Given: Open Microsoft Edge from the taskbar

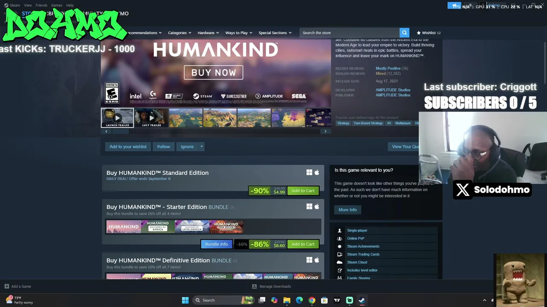Looking at the screenshot, I should [299, 300].
